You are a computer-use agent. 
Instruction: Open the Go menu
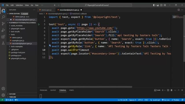click(32, 5)
